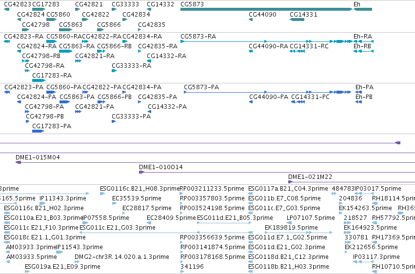Click the RP003357803.5prime EST label
Viewport: 415px width, 274px height.
click(x=212, y=198)
